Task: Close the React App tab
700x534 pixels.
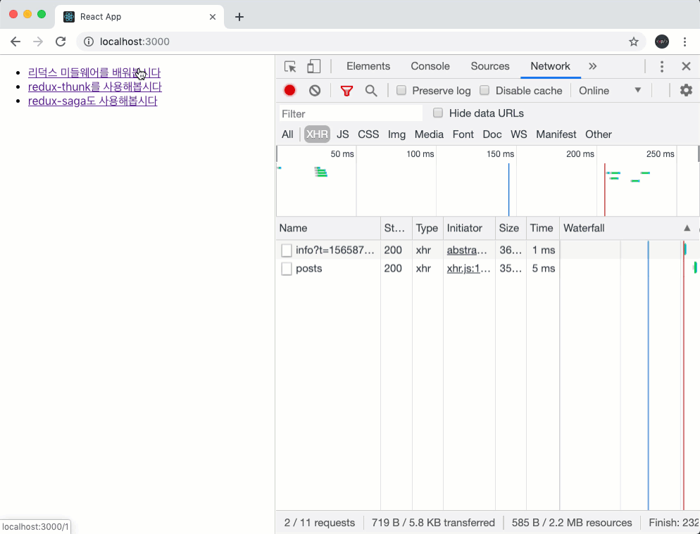Action: tap(213, 17)
